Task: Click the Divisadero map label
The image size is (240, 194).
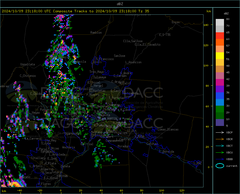Action: [130, 93]
